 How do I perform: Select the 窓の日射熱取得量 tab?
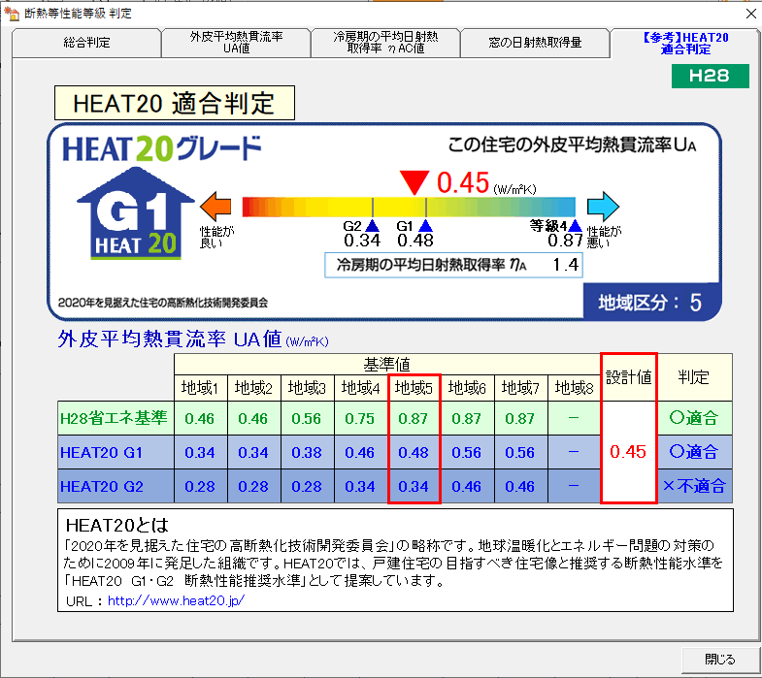point(535,43)
